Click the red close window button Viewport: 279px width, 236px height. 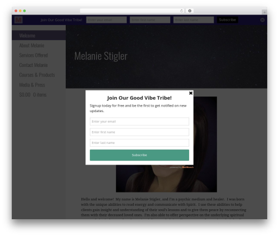[16, 11]
